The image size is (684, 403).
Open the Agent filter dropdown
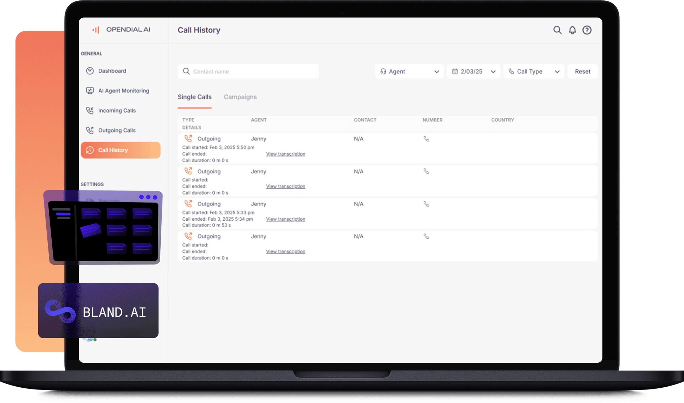point(409,71)
